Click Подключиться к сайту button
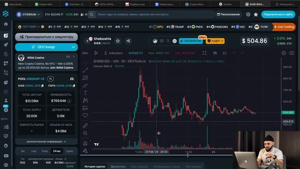This screenshot has height=169, width=300. click(278, 15)
